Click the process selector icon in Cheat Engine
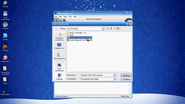185x104 pixels. point(56,20)
